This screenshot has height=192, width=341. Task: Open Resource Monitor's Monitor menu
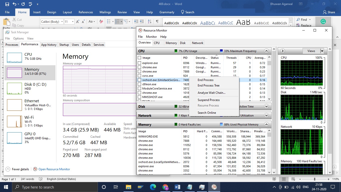tap(151, 37)
